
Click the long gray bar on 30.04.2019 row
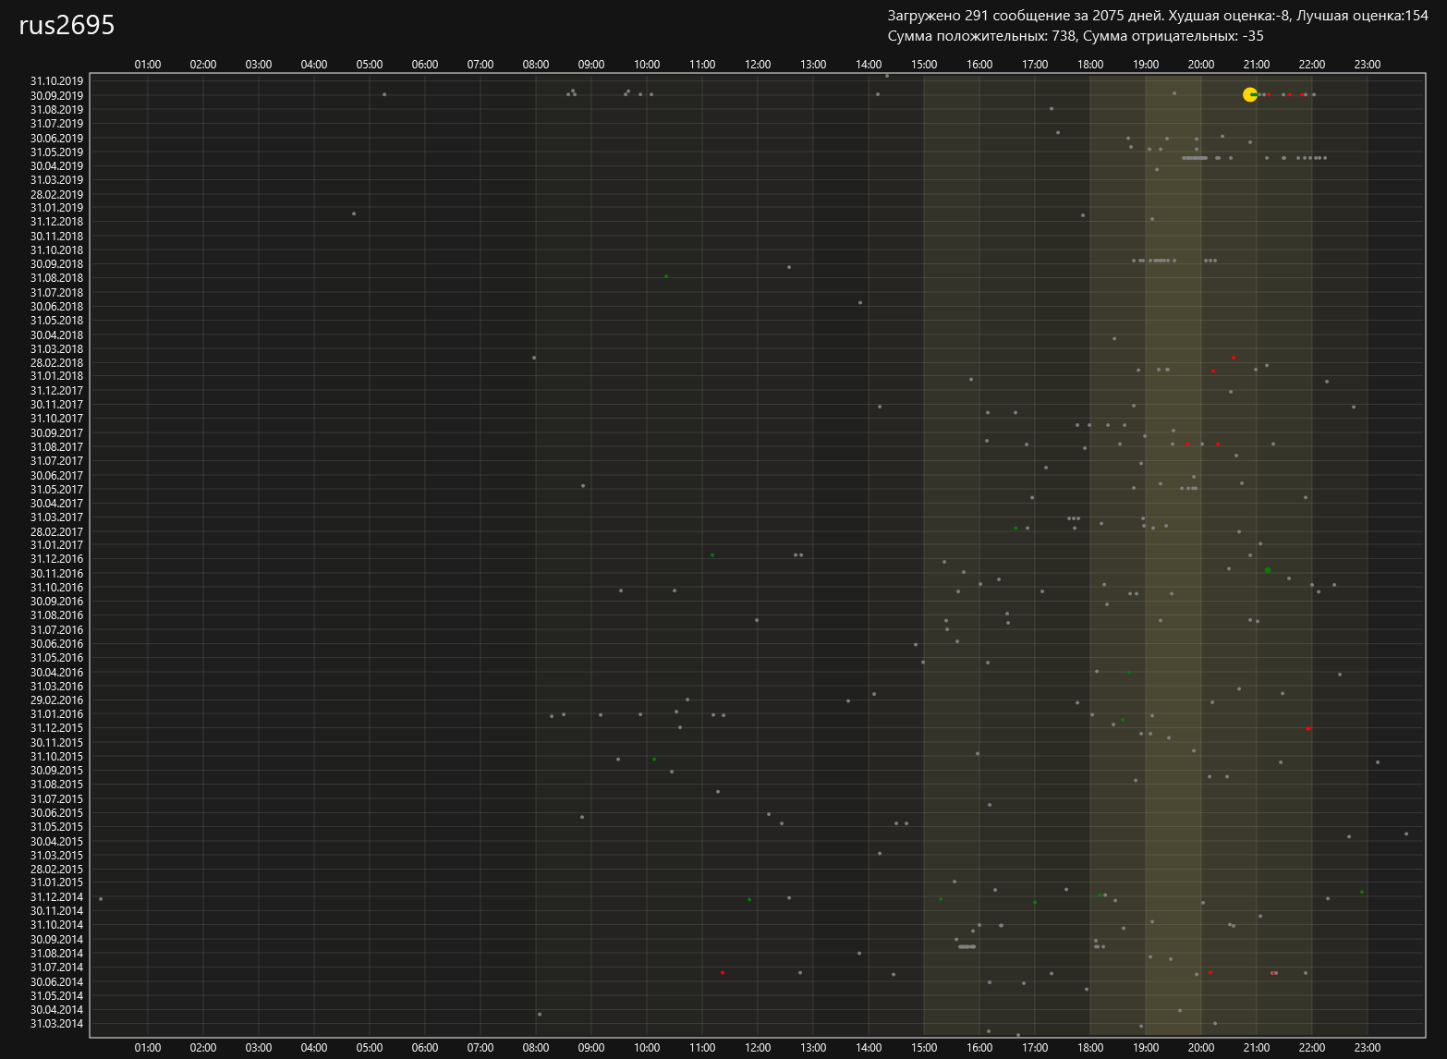click(1195, 158)
